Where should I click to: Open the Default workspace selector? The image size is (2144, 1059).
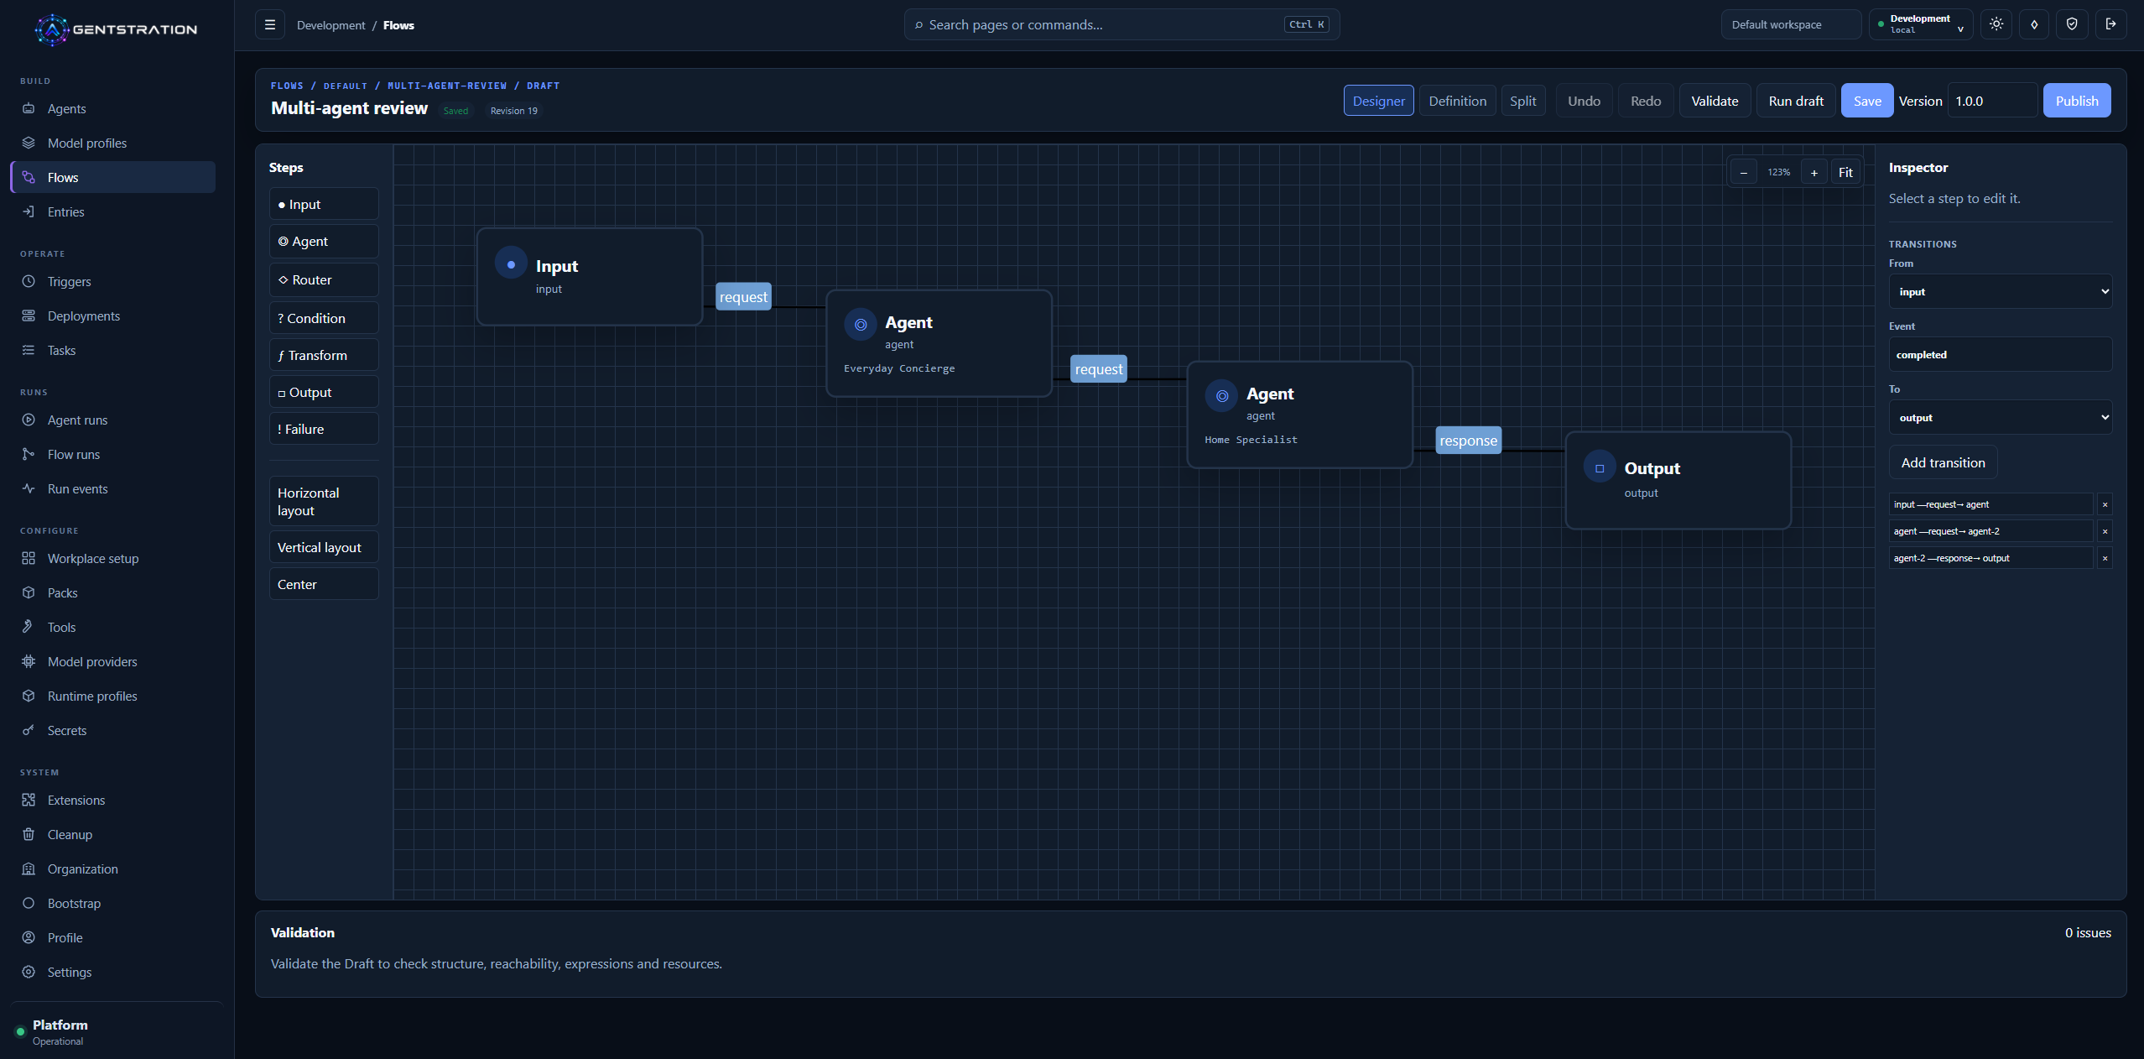(1791, 24)
